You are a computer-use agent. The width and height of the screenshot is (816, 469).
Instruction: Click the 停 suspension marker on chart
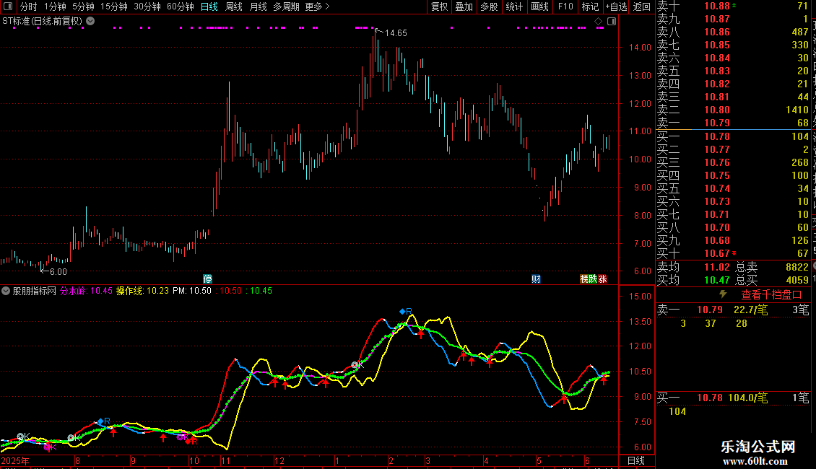click(208, 279)
